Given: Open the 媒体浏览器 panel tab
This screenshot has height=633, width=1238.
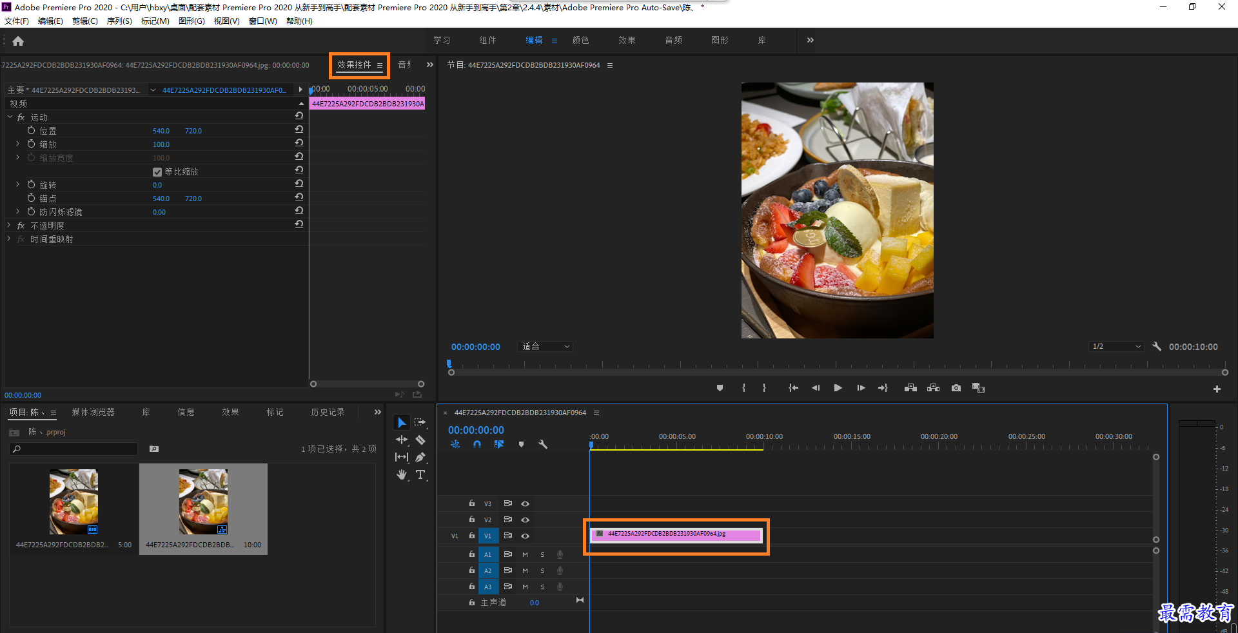Looking at the screenshot, I should (93, 413).
